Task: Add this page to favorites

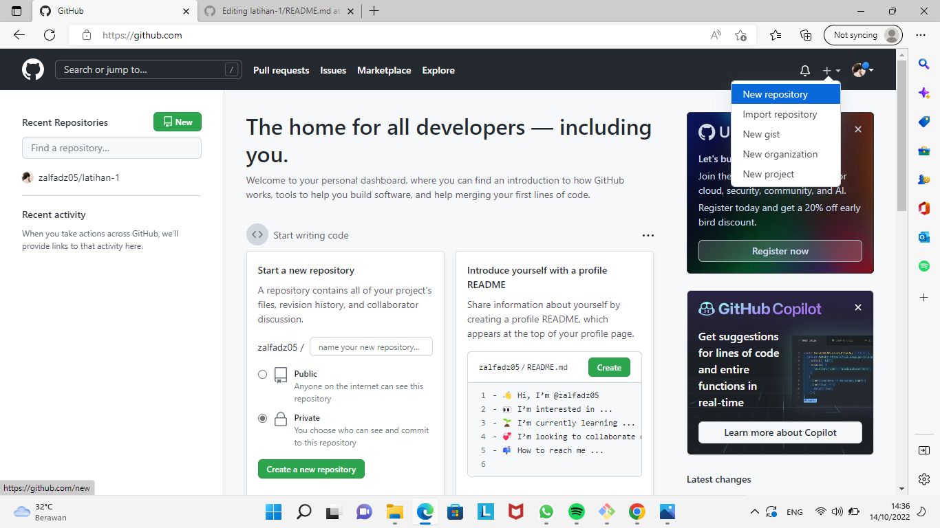Action: point(740,34)
